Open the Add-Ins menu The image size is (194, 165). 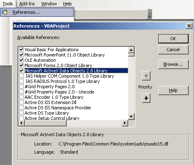pyautogui.click(x=27, y=4)
